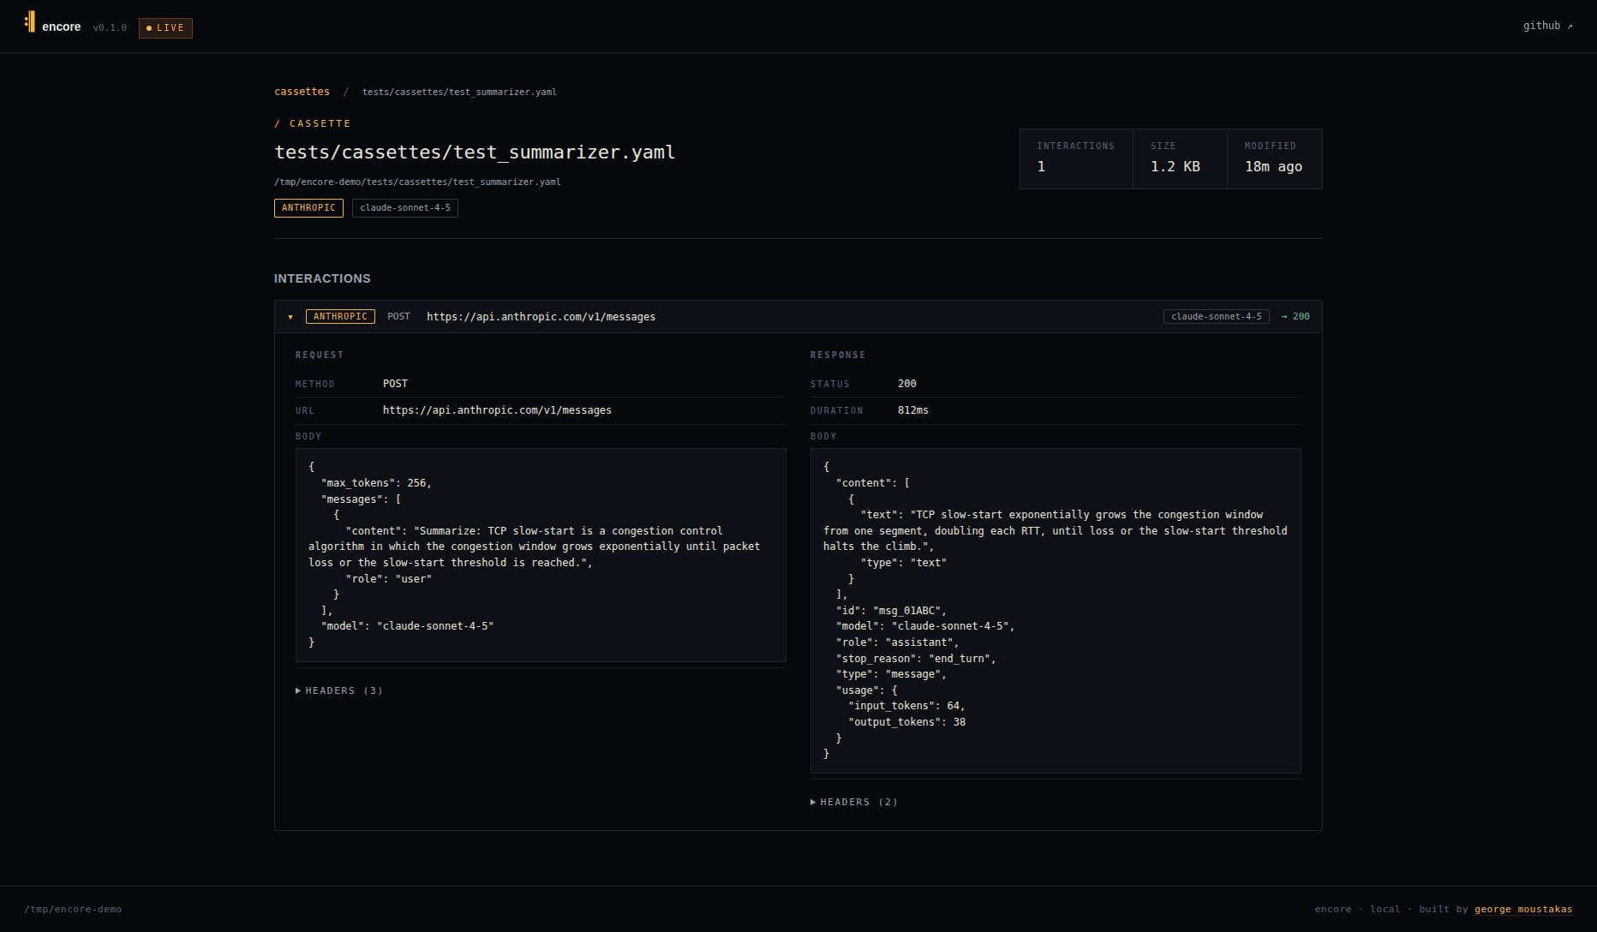This screenshot has width=1597, height=932.
Task: Click the cassette title heading
Action: click(x=475, y=152)
